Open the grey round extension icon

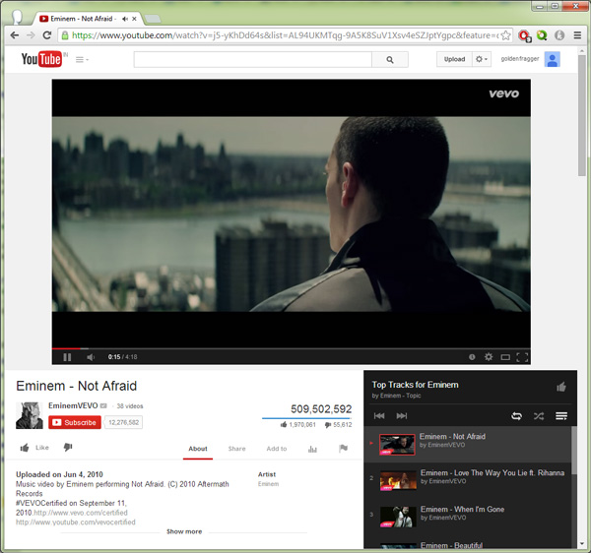559,35
